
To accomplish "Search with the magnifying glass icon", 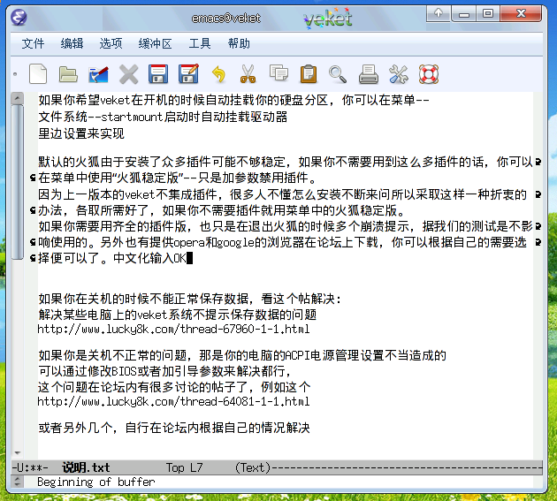I will 338,74.
